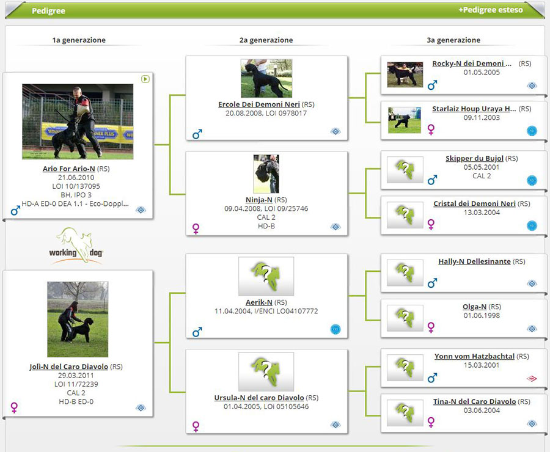Open Hally-N Dellesinante link

click(474, 261)
